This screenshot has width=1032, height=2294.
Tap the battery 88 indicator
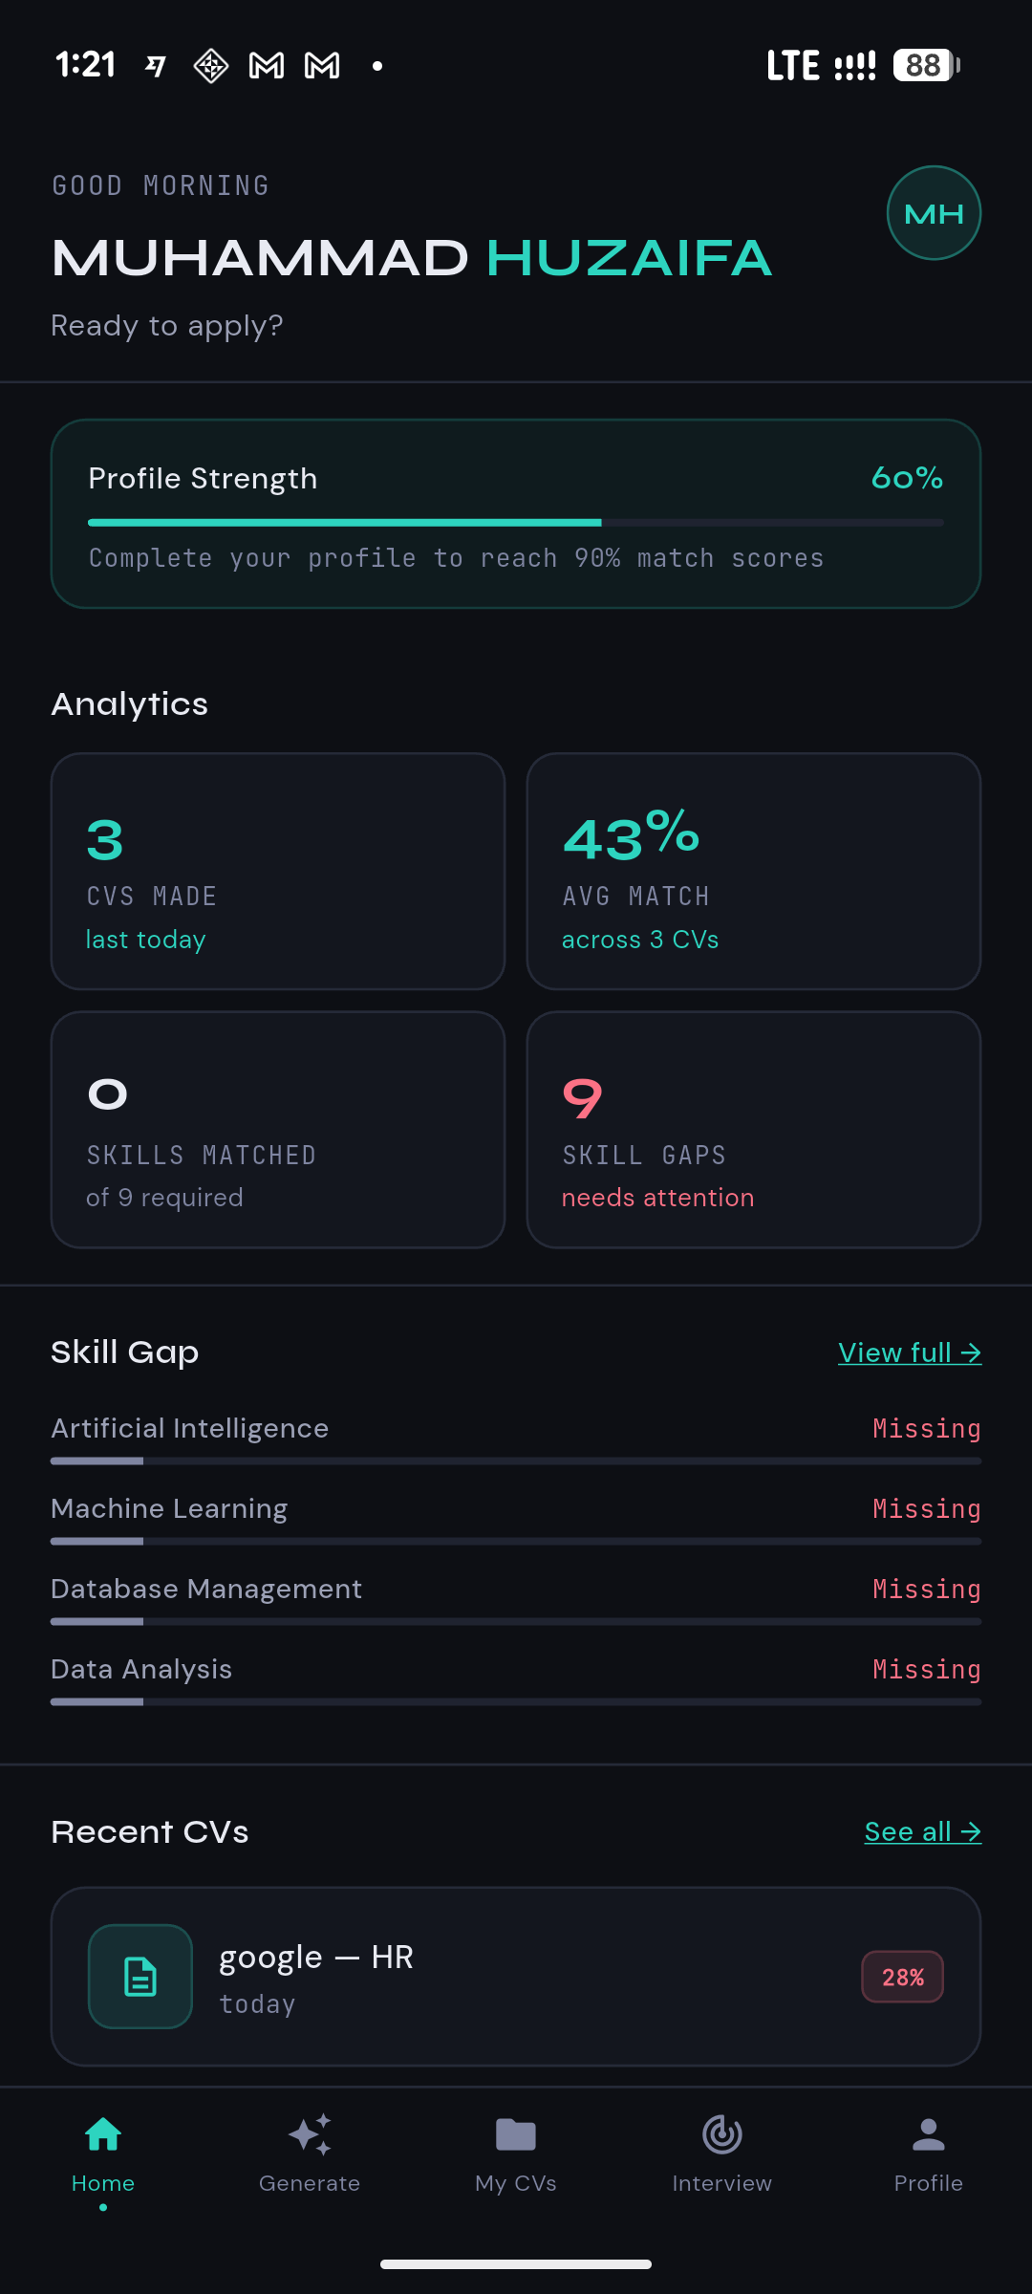[926, 65]
